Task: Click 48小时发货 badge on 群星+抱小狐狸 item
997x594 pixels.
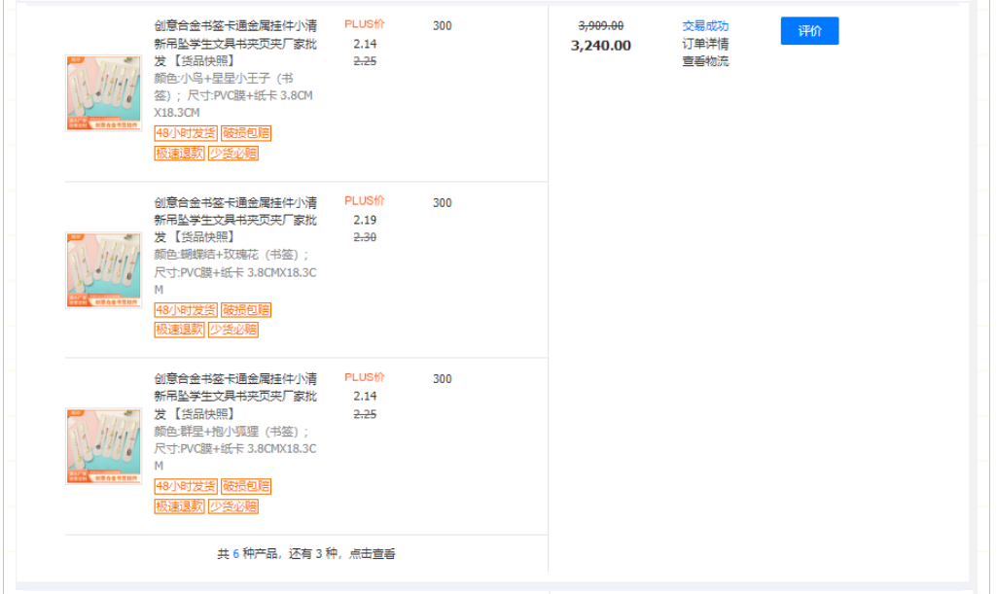Action: 185,486
